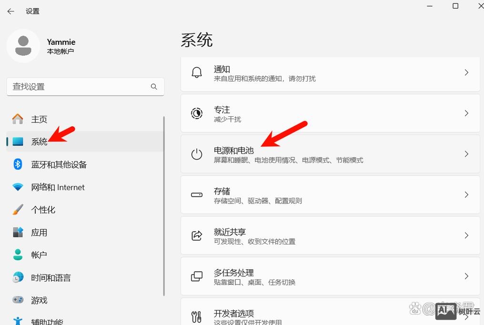
Task: Click the focus moon icon for 专注
Action: coord(197,113)
